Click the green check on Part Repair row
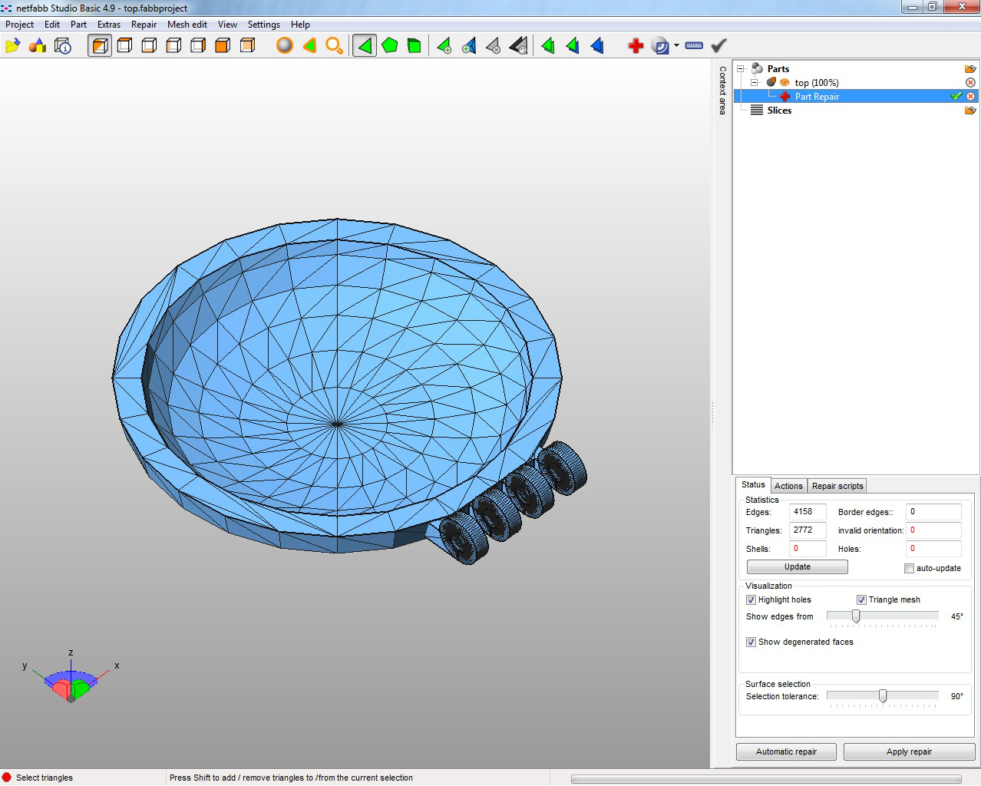Image resolution: width=981 pixels, height=786 pixels. [x=956, y=97]
